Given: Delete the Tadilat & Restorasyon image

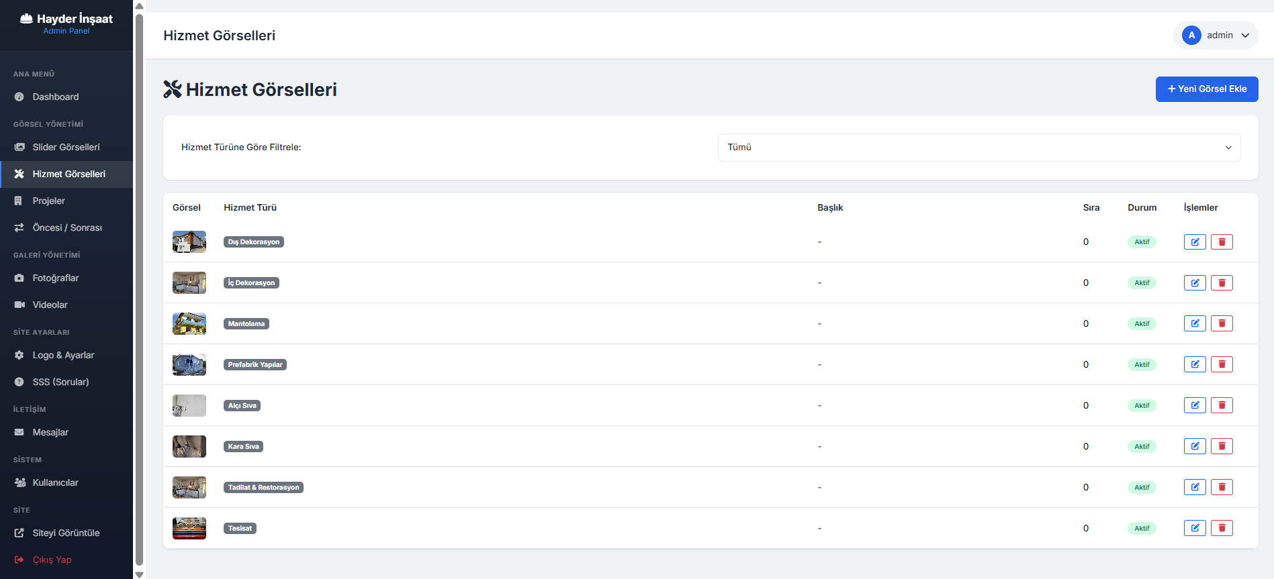Looking at the screenshot, I should [x=1222, y=488].
